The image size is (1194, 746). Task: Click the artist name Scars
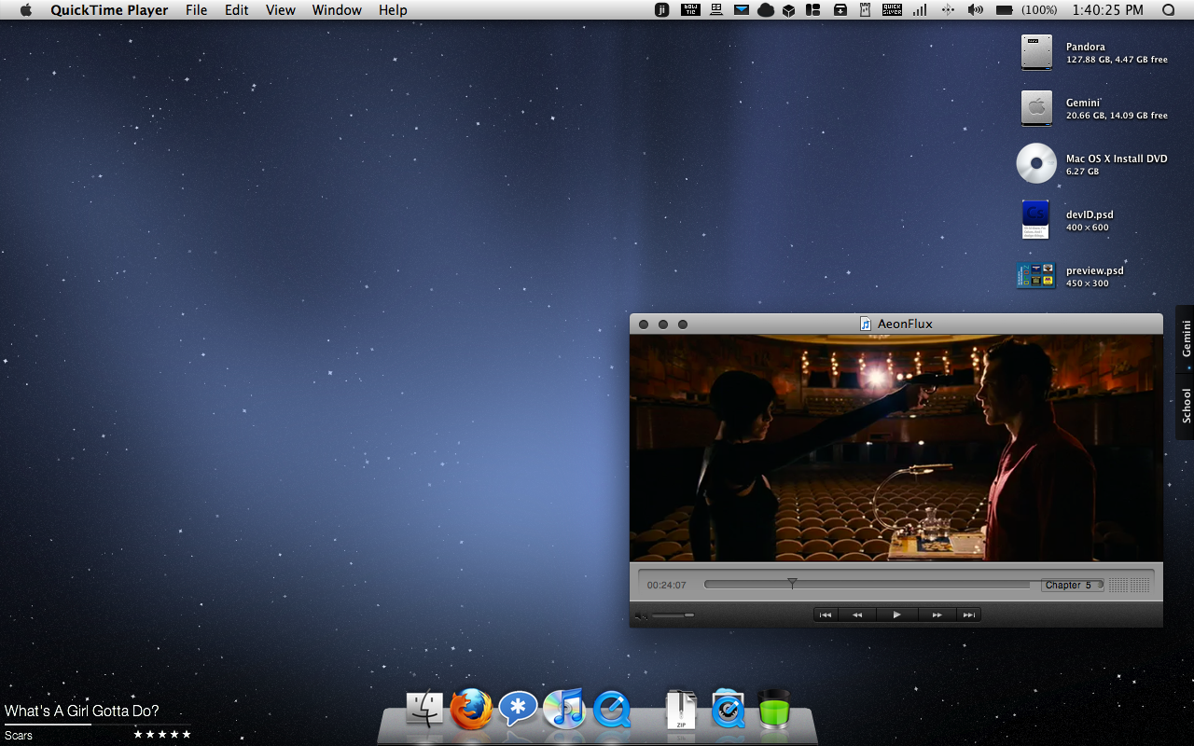tap(19, 736)
